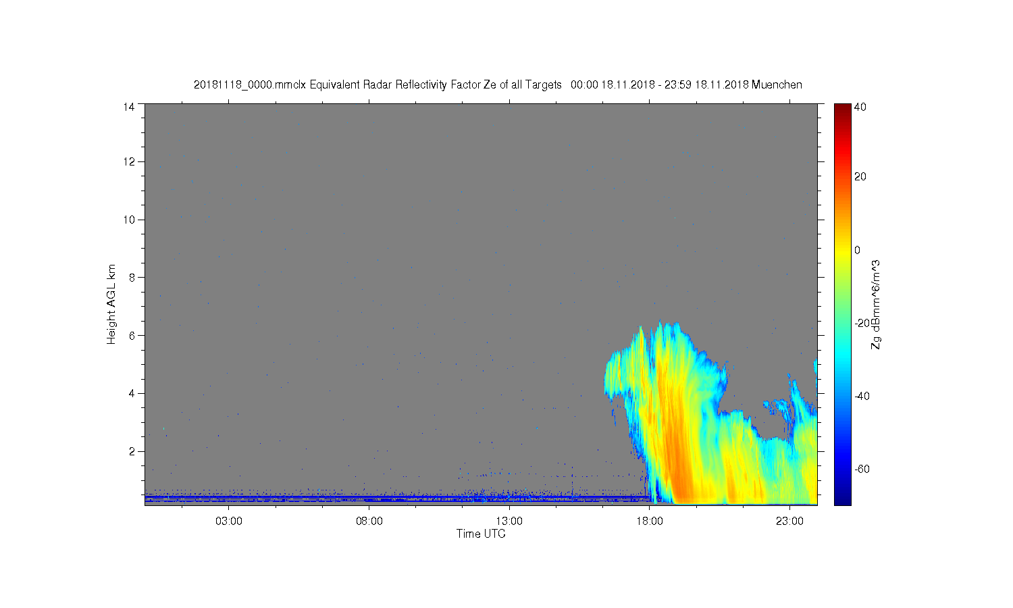
Task: Click the "08:00" time tick label
Action: pos(369,521)
